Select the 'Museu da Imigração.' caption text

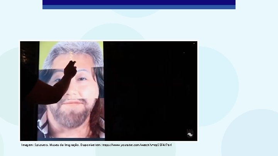coord(64,145)
